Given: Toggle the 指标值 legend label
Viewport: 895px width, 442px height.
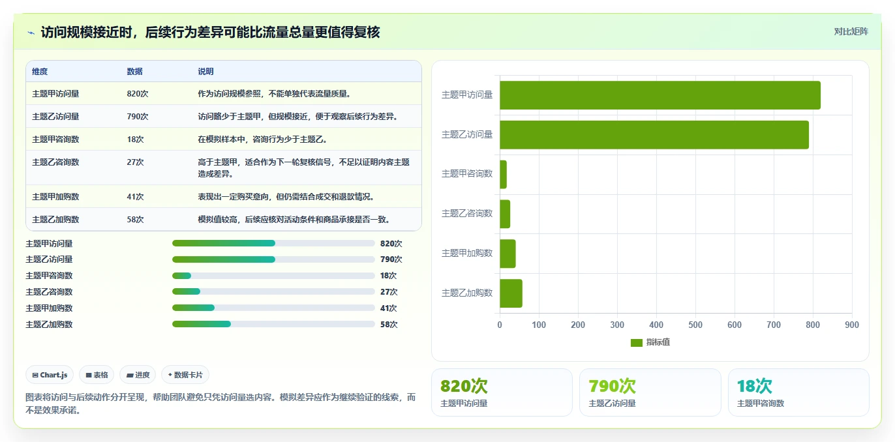Looking at the screenshot, I should click(x=658, y=343).
